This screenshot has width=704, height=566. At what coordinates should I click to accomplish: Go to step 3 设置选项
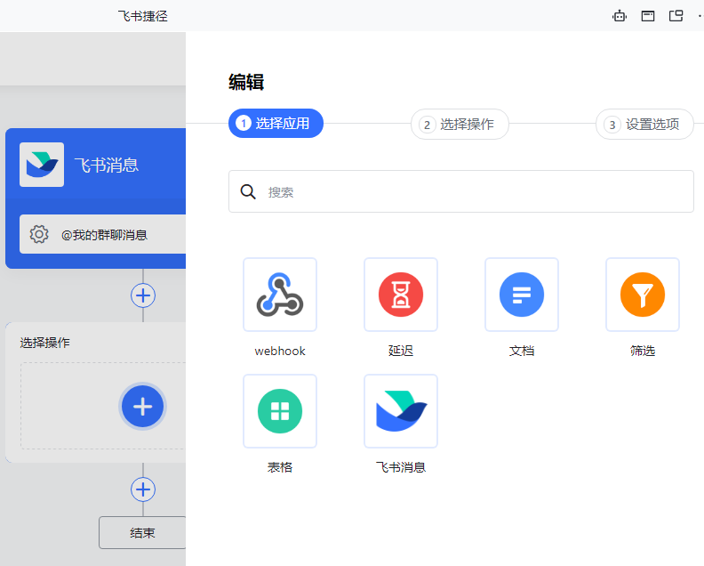(644, 124)
